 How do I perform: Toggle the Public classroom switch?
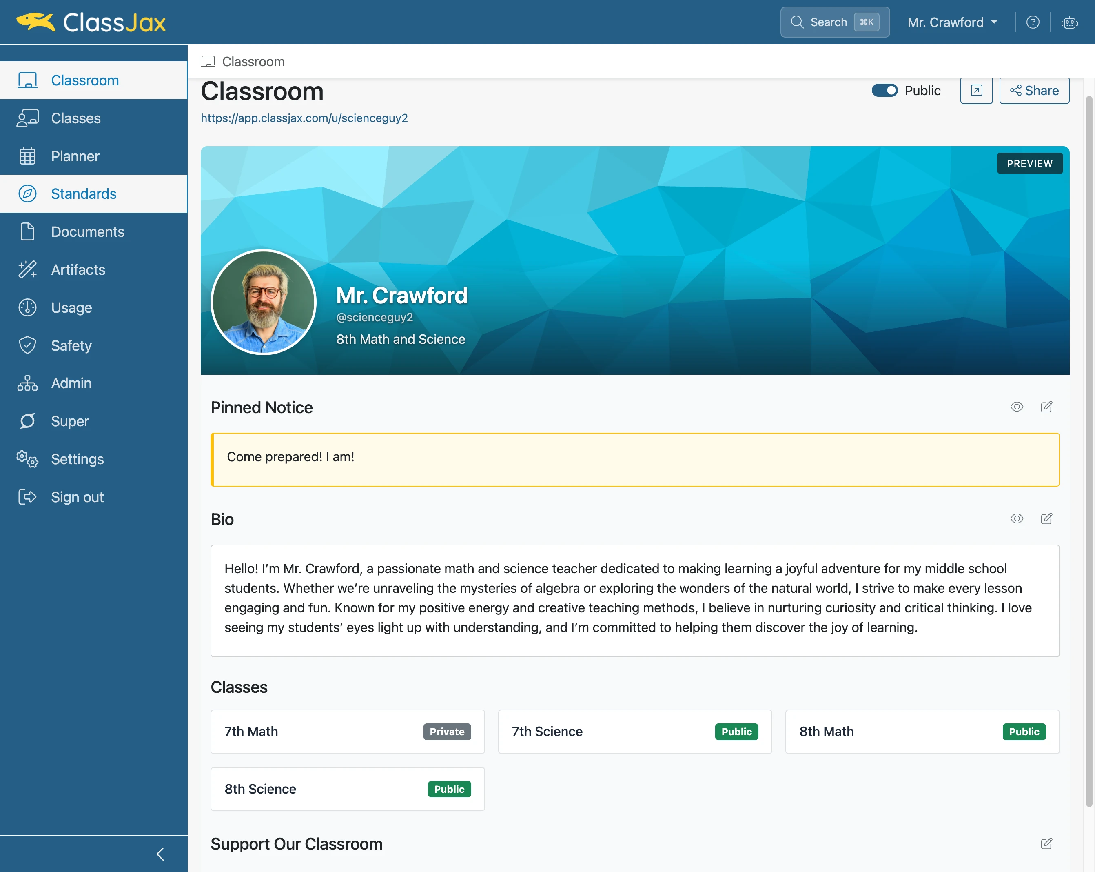pos(885,91)
